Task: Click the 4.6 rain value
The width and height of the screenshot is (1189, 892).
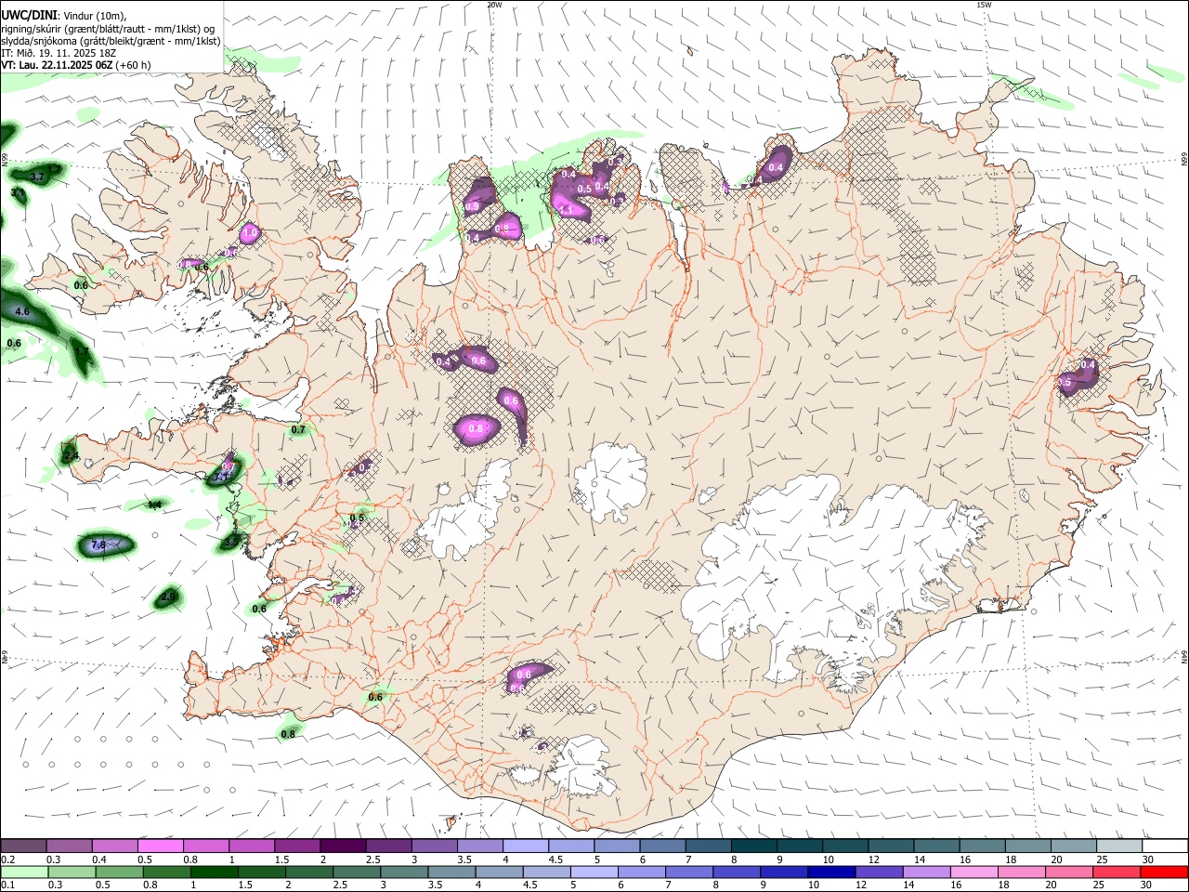Action: [23, 312]
